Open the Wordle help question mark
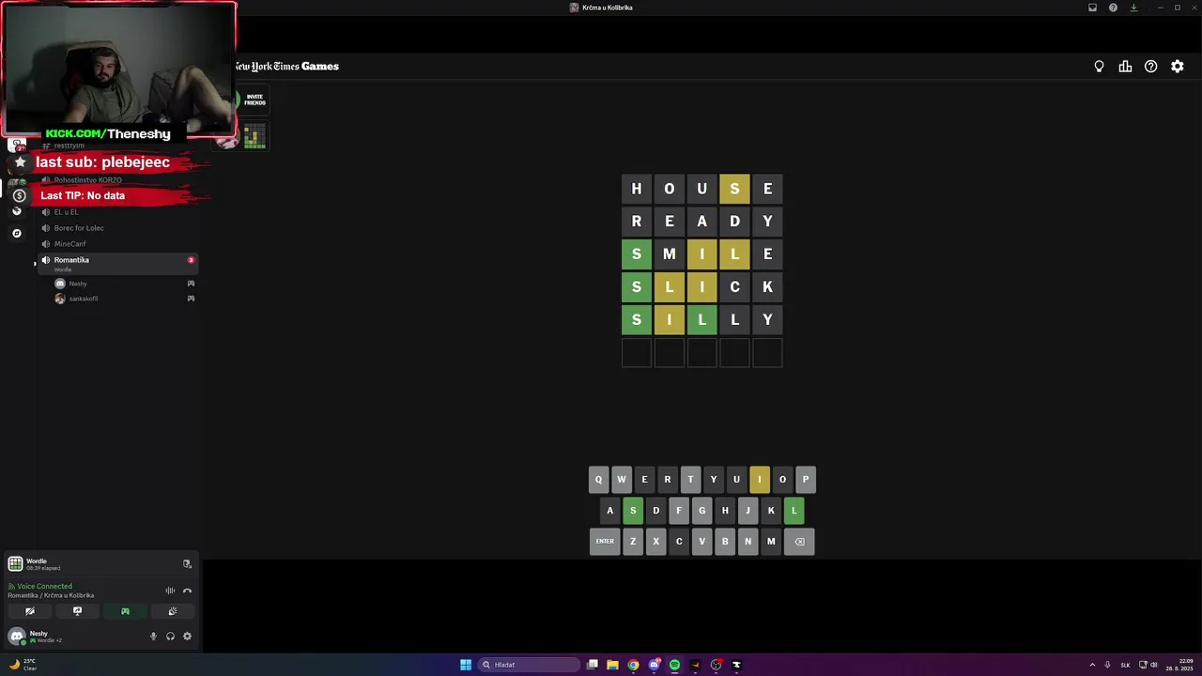 (x=1150, y=67)
